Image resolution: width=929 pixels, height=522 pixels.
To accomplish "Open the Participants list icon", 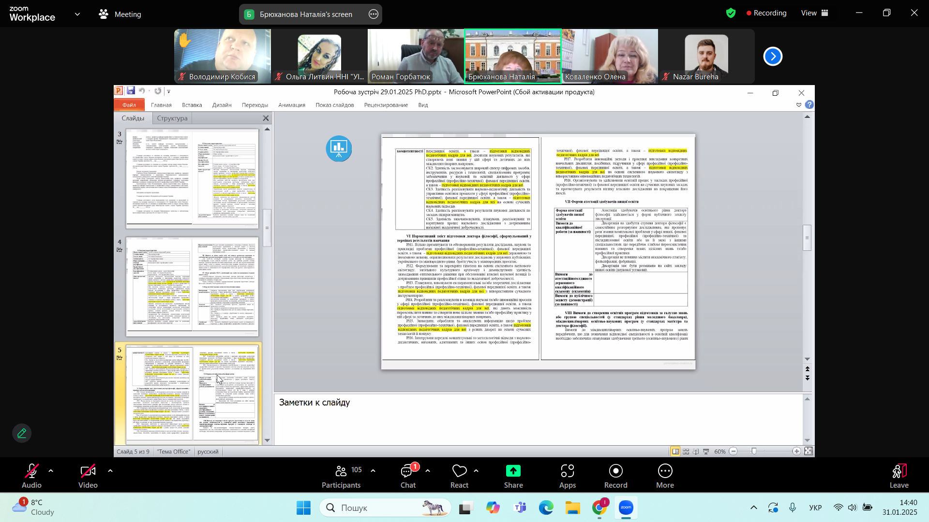I will pyautogui.click(x=341, y=471).
